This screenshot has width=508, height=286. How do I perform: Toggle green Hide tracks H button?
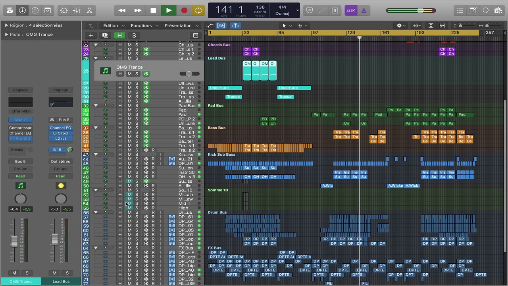click(119, 35)
